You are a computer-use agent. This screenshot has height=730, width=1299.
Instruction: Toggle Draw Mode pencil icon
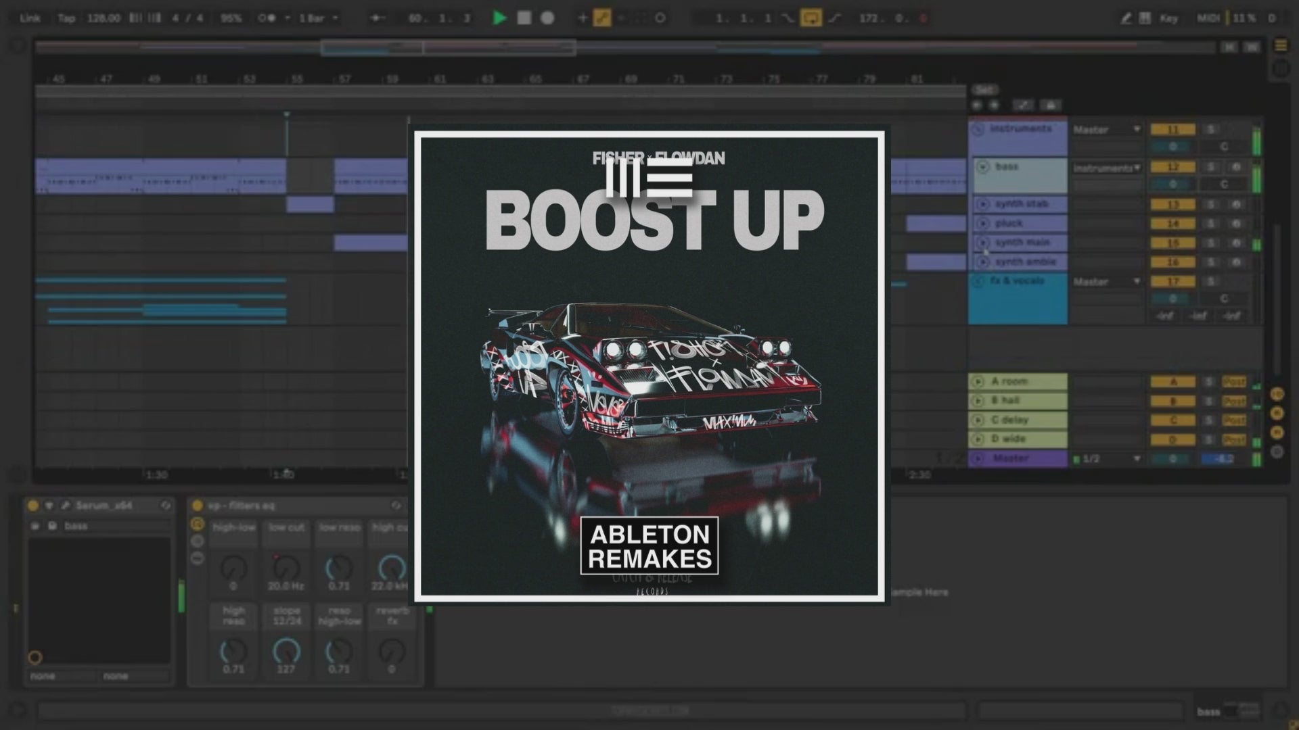(1126, 18)
